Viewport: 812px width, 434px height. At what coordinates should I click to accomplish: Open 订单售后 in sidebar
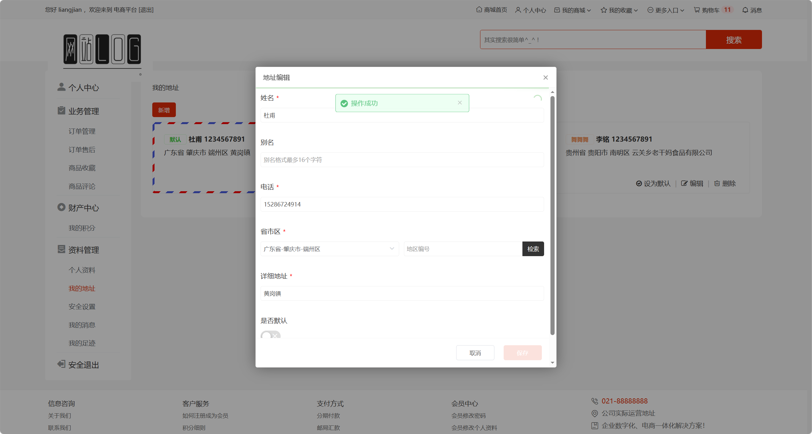coord(82,150)
